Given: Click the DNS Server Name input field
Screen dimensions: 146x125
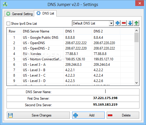Looking at the screenshot, I should click(x=105, y=92).
